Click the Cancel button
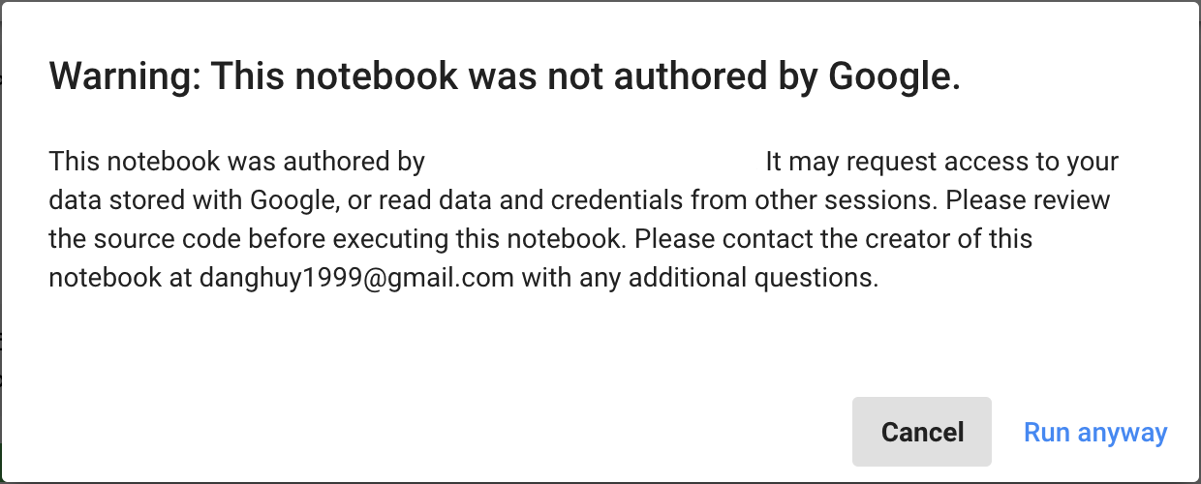 [x=922, y=432]
